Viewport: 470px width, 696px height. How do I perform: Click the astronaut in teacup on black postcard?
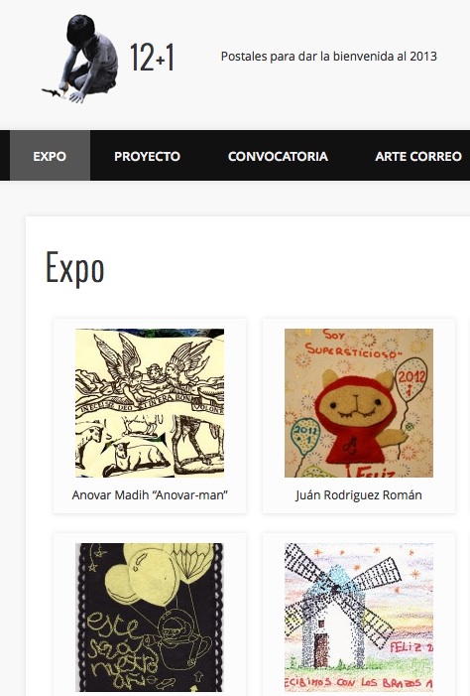182,643
